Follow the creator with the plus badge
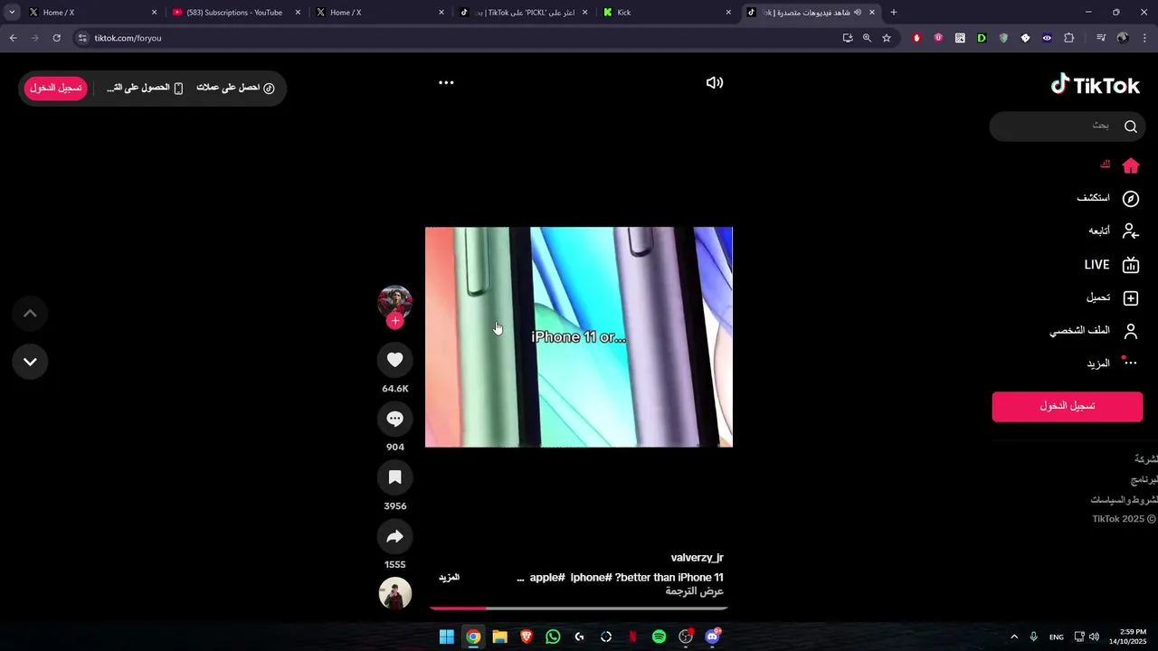Screen dimensions: 1158x651 [394, 321]
